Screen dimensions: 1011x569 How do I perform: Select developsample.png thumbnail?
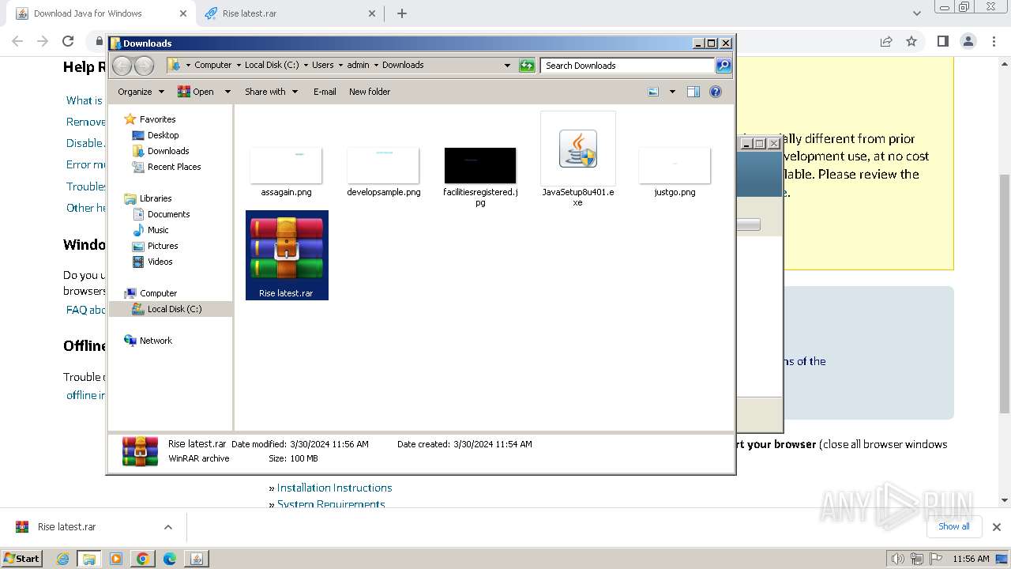[383, 165]
